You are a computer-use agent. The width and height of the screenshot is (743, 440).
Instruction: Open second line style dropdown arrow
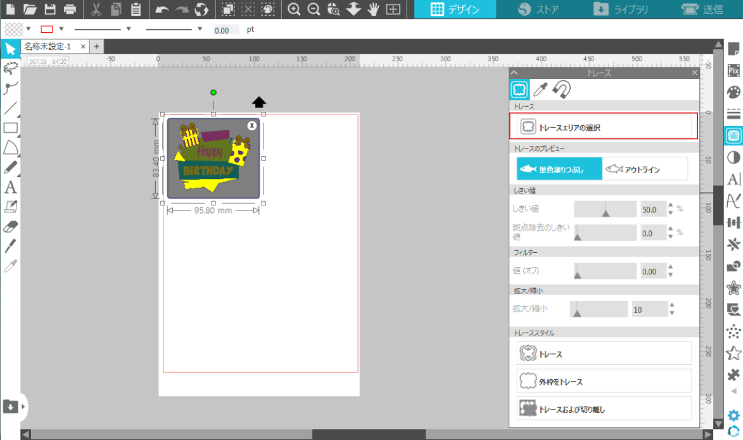pos(200,29)
